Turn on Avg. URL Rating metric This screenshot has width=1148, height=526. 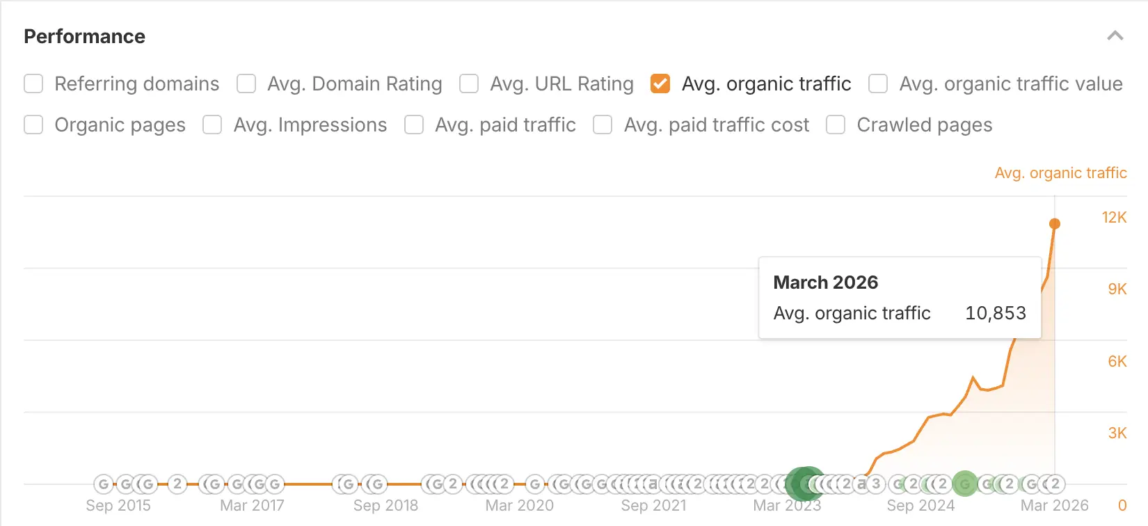click(x=469, y=84)
